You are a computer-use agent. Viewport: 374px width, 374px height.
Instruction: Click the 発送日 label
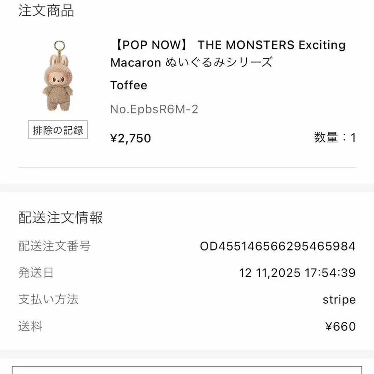tap(36, 273)
